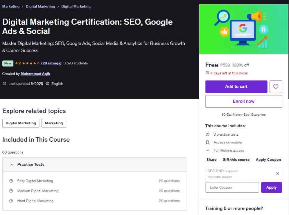The width and height of the screenshot is (289, 215).
Task: Click the mobile phone icon by Access on mobile
Action: (x=207, y=142)
